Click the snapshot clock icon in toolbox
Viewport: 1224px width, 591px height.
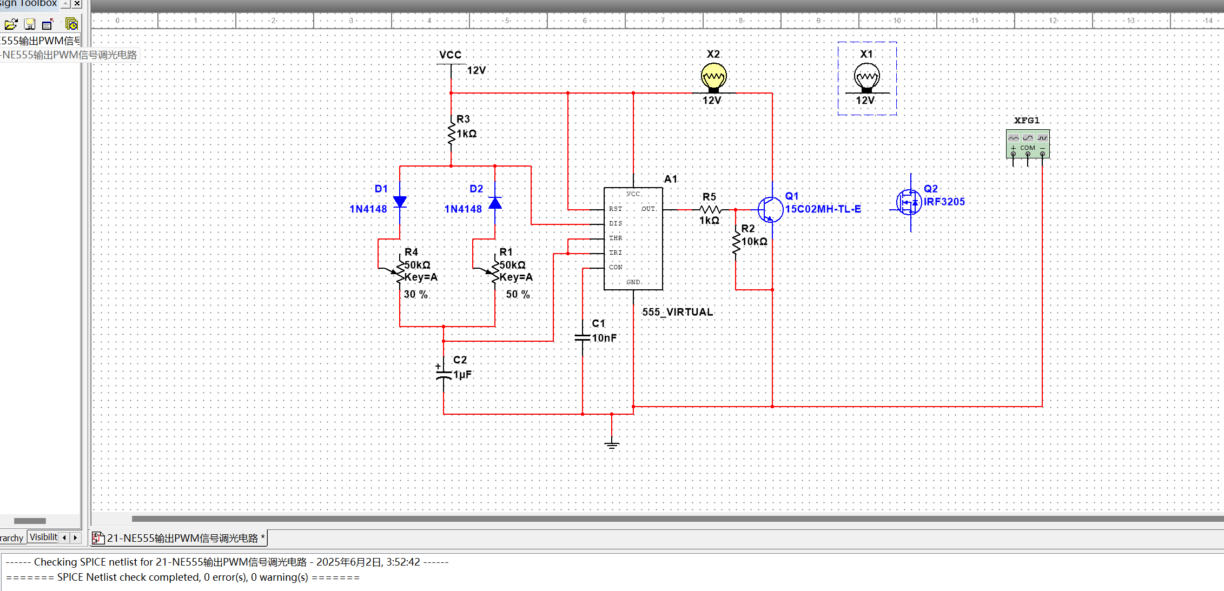[x=71, y=24]
